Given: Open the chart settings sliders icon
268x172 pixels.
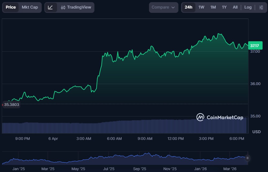Looking at the screenshot, I should click(x=261, y=7).
